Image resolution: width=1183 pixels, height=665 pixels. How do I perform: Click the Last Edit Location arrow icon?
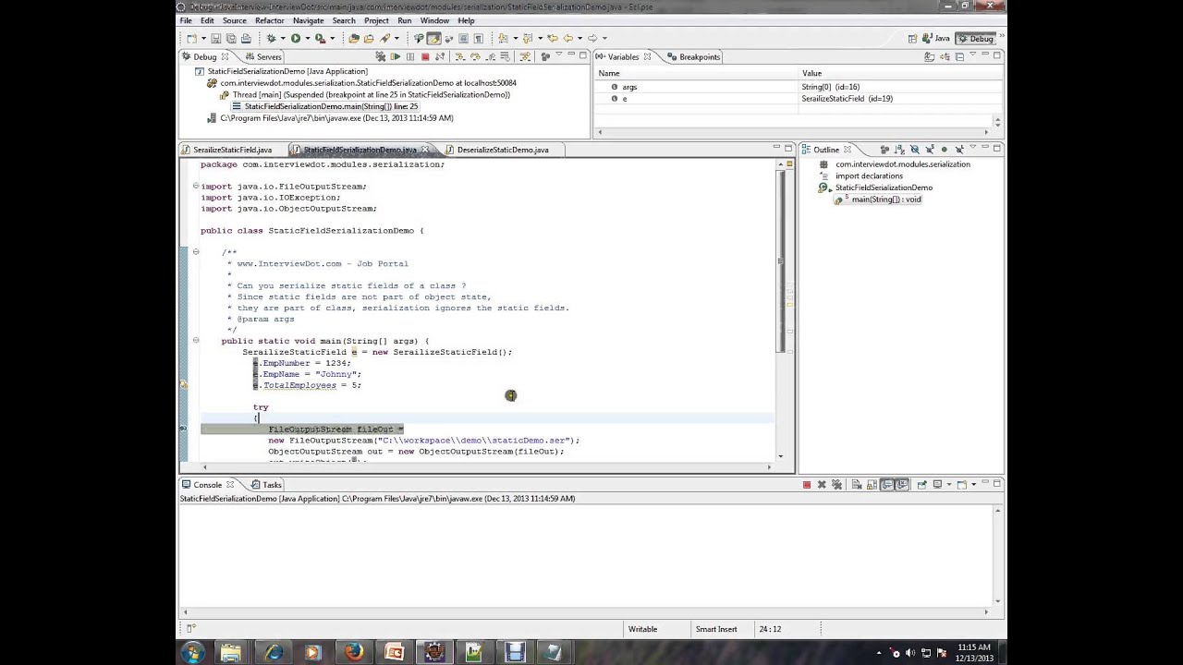552,38
